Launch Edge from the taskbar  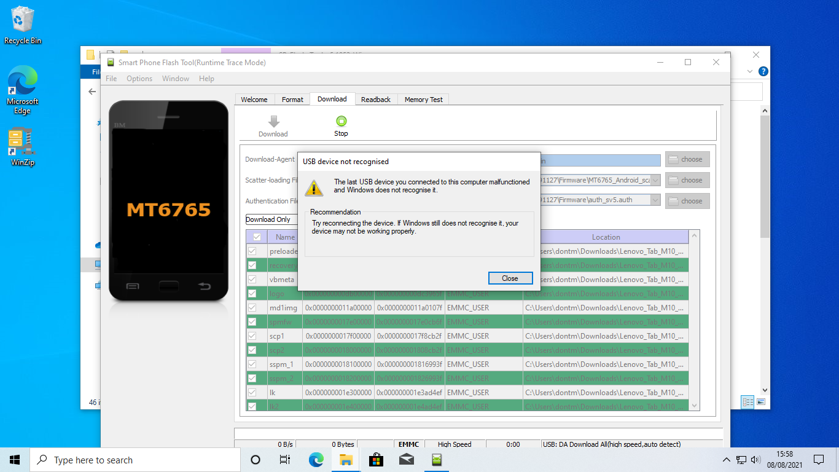[x=316, y=460]
